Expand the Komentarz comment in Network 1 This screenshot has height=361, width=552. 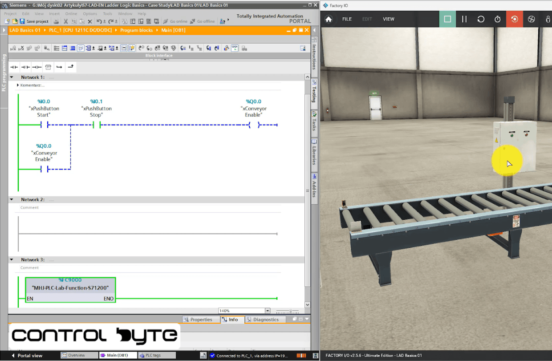[x=18, y=85]
